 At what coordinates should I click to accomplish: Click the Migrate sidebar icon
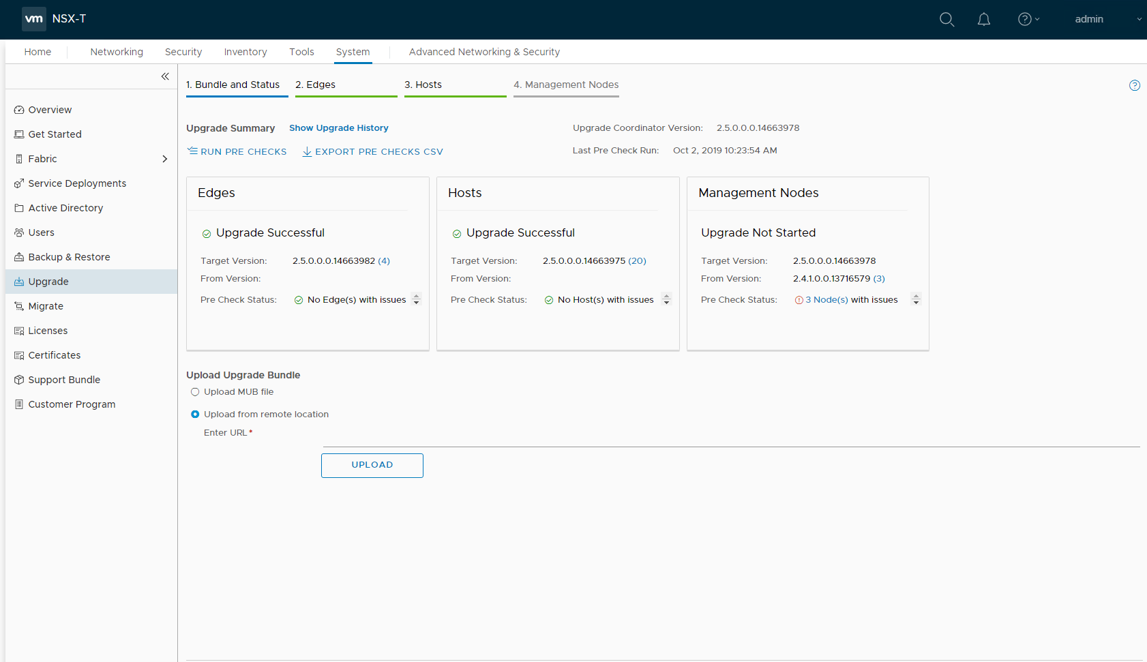click(19, 306)
